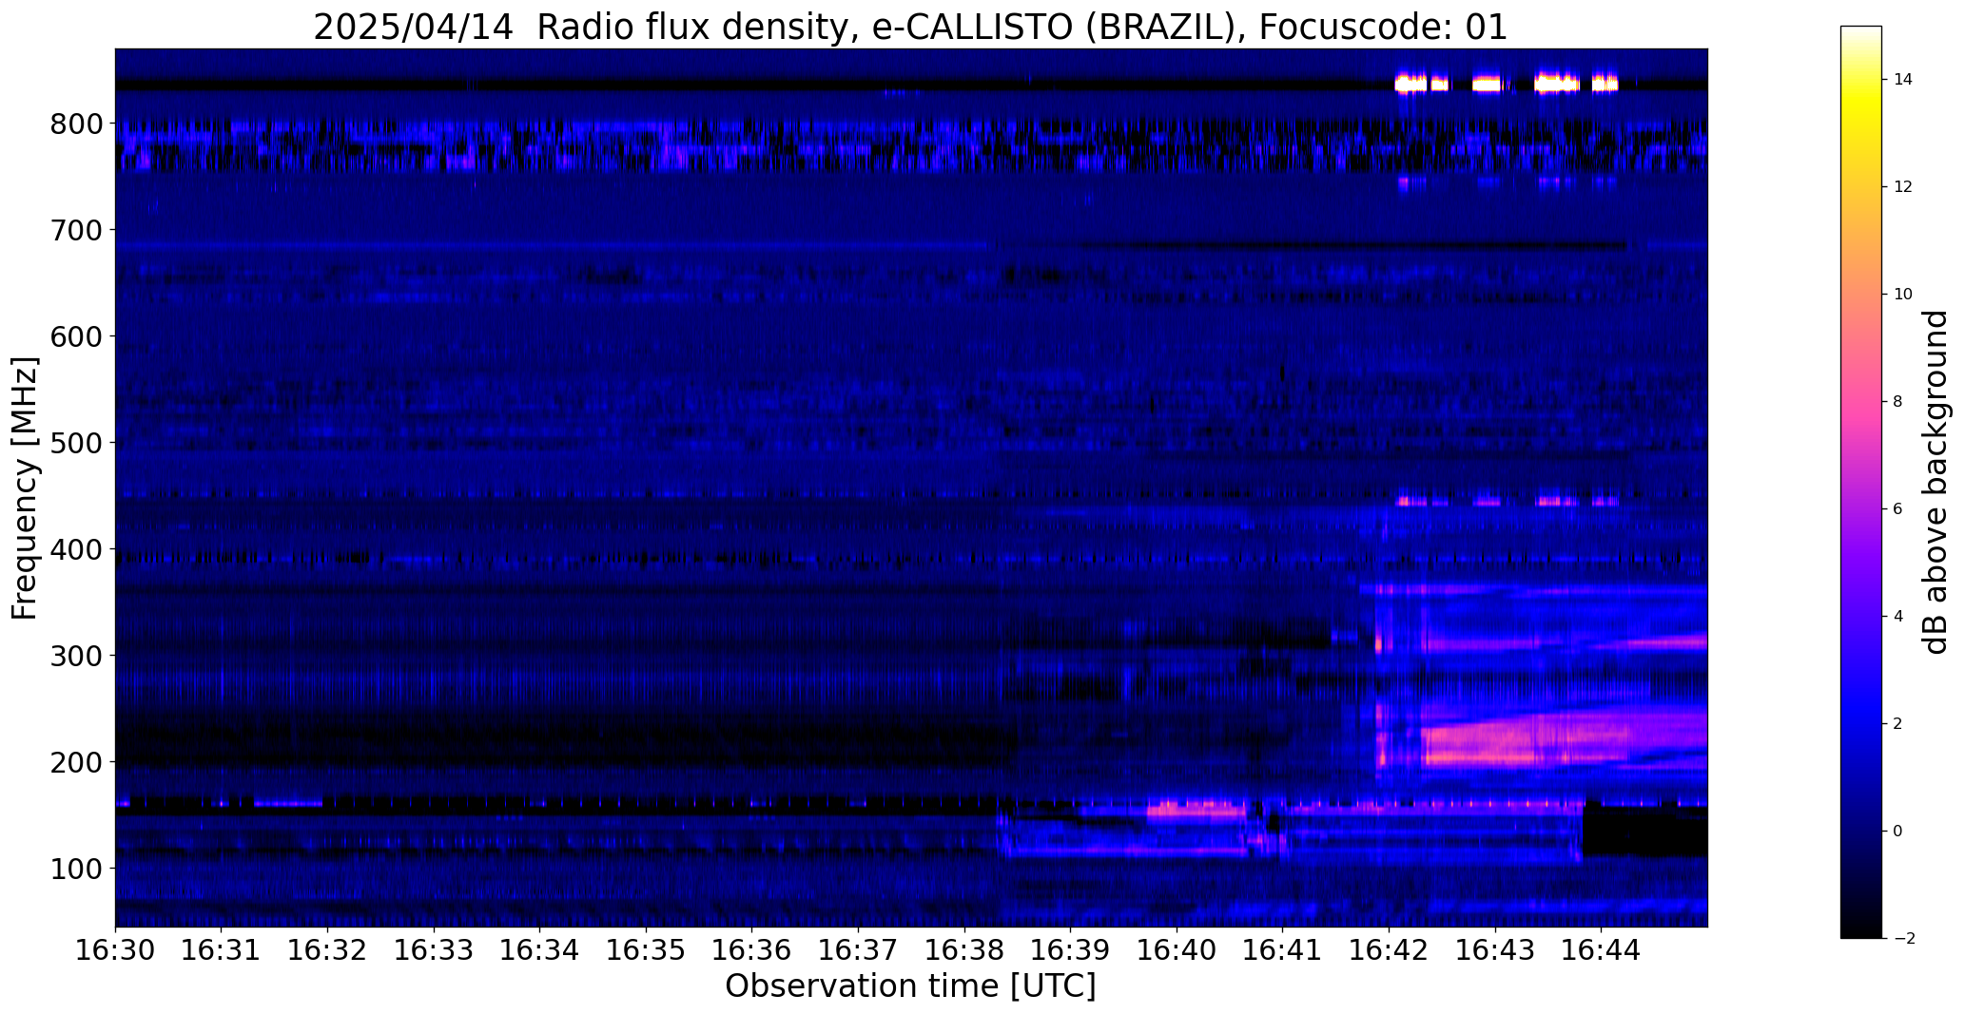Click the colorbar tick label 14
Viewport: 1965px width, 1014px height.
(x=1903, y=80)
